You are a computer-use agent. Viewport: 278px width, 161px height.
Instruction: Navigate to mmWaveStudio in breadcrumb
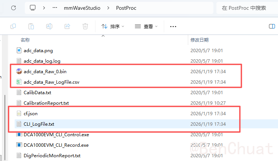(82, 8)
